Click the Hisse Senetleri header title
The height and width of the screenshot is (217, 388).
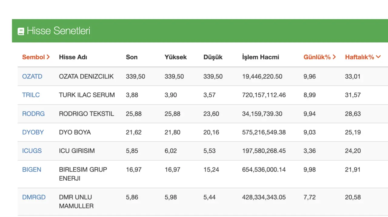59,31
